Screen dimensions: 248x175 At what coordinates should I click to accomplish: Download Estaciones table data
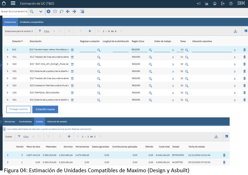click(x=236, y=31)
